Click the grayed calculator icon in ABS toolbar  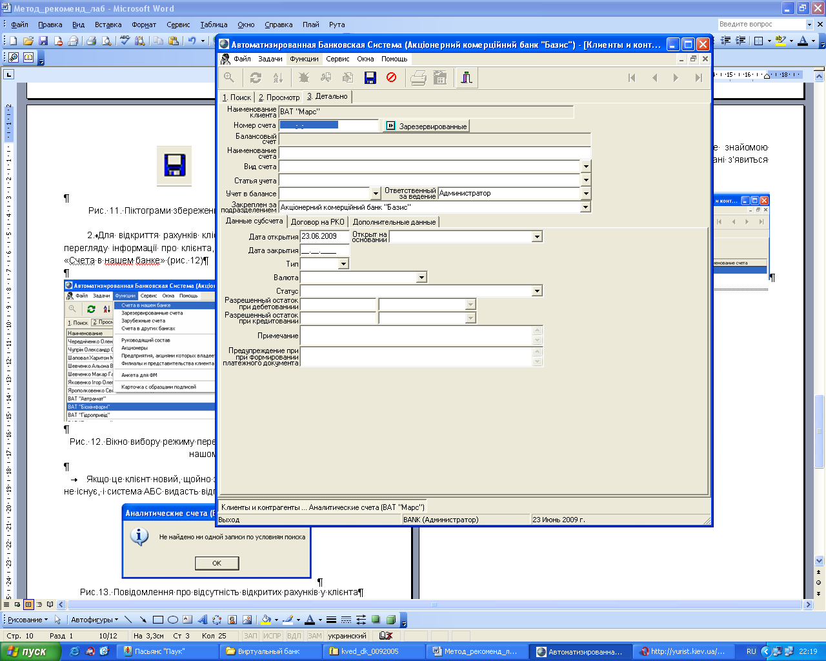click(440, 77)
